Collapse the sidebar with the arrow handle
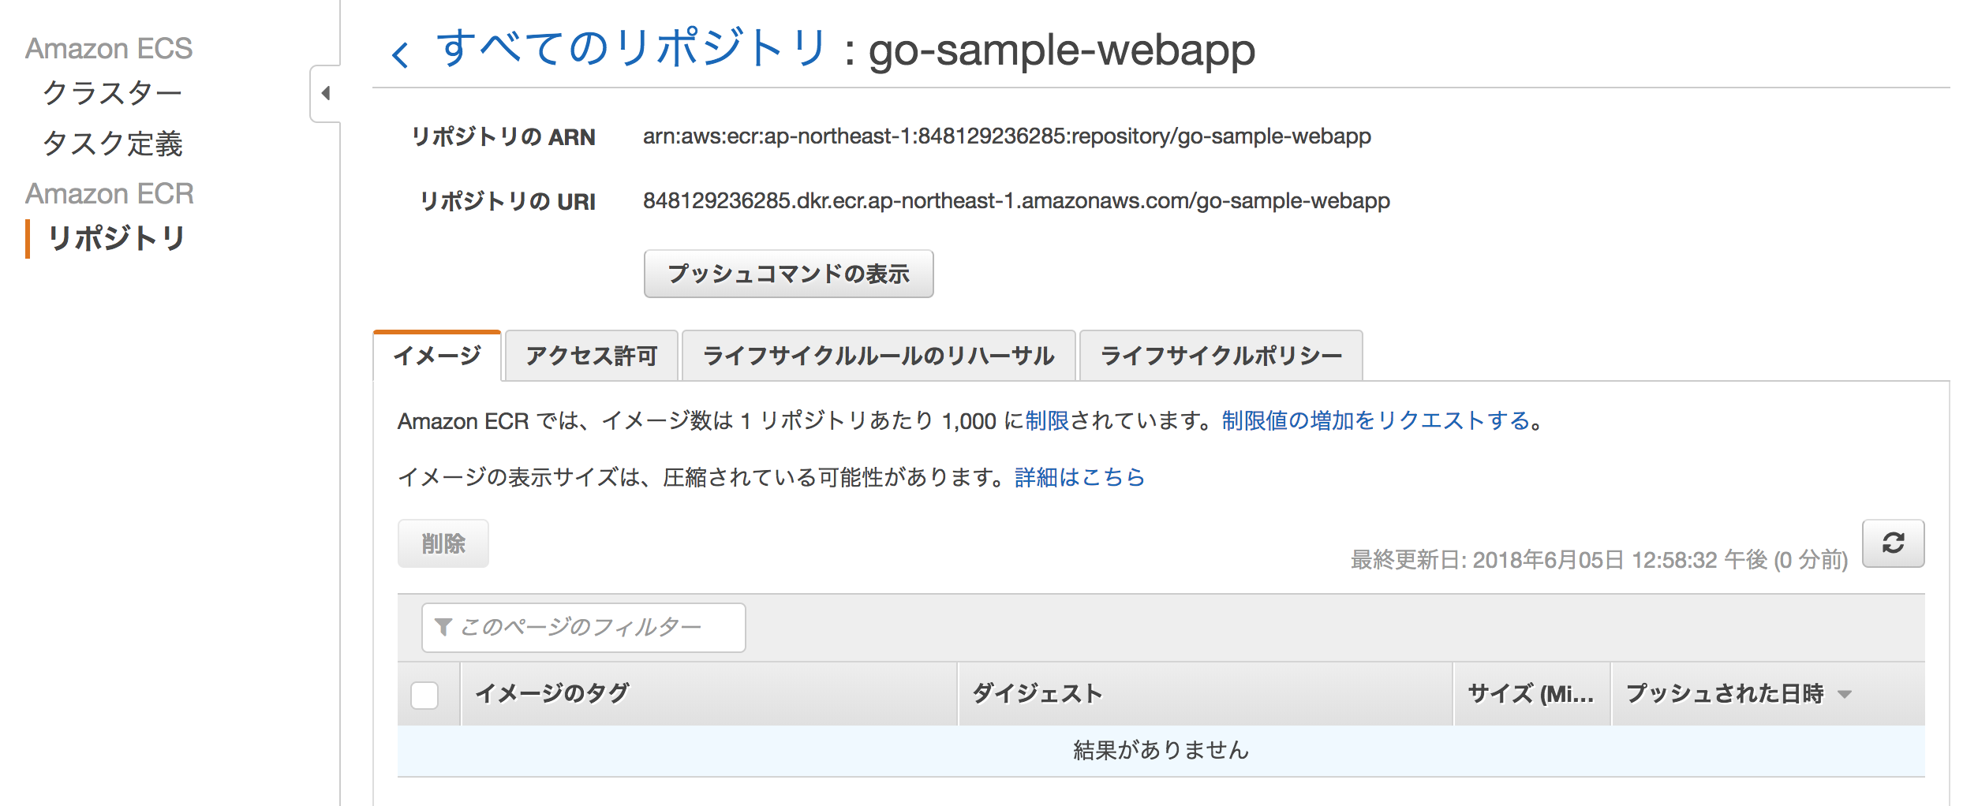The height and width of the screenshot is (806, 1963). click(x=325, y=93)
